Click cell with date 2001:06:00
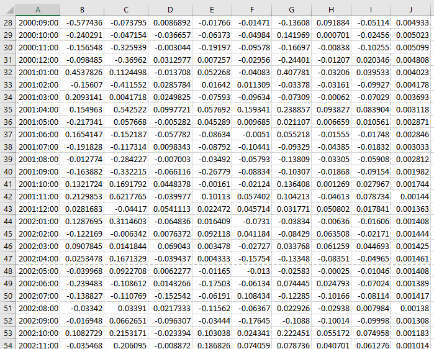This screenshot has height=349, width=434. pos(38,135)
